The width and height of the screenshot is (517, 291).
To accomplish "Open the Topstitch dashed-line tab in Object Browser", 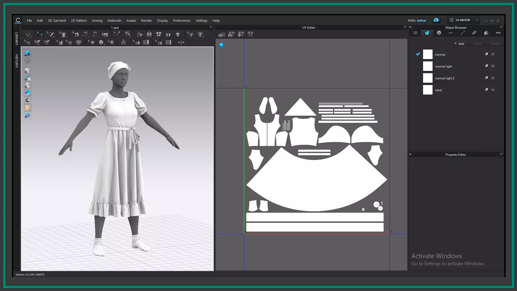I will point(463,33).
